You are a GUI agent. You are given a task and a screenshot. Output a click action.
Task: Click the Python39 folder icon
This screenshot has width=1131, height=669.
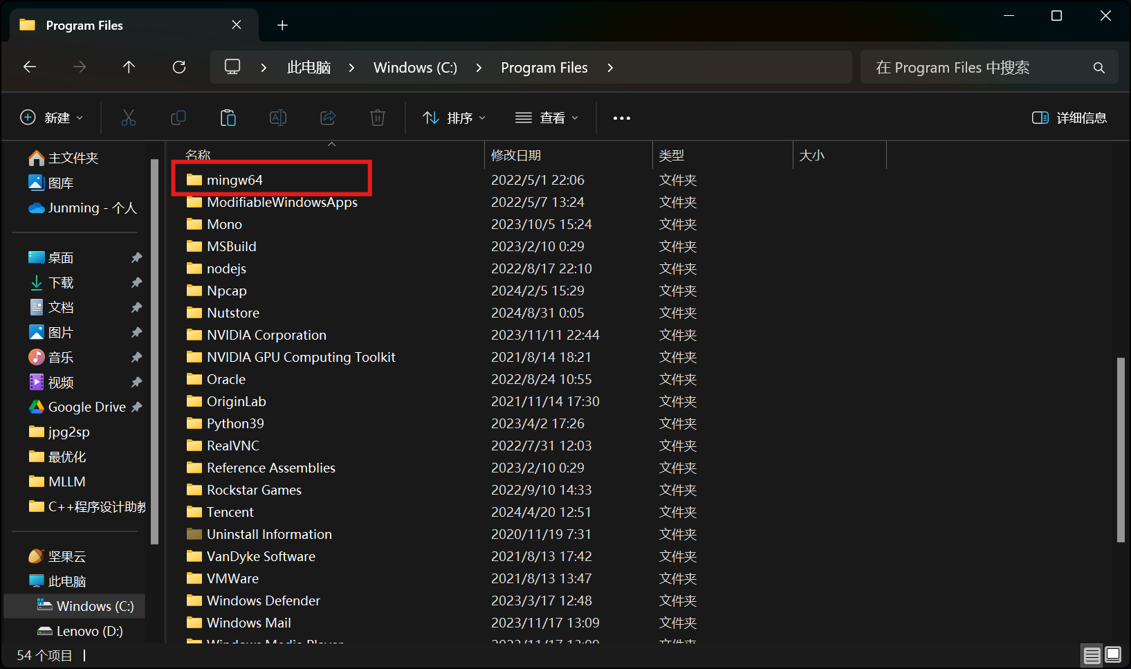(x=194, y=423)
